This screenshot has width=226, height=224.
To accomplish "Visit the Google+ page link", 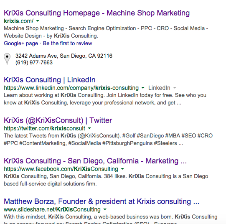I will pos(21,43).
